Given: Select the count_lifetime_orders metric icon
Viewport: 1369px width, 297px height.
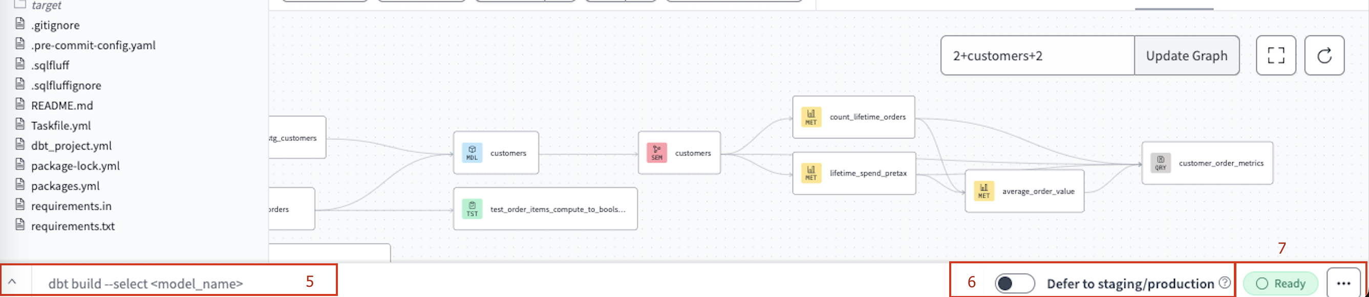Looking at the screenshot, I should point(810,117).
